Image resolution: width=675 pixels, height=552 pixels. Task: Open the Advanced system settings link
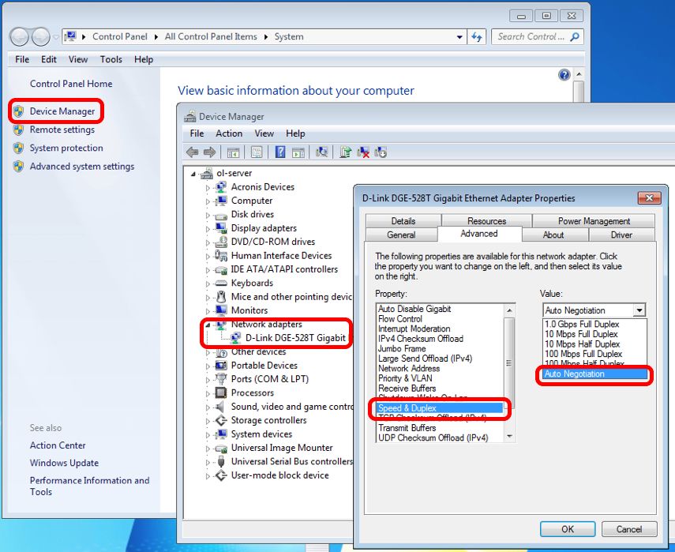coord(82,167)
